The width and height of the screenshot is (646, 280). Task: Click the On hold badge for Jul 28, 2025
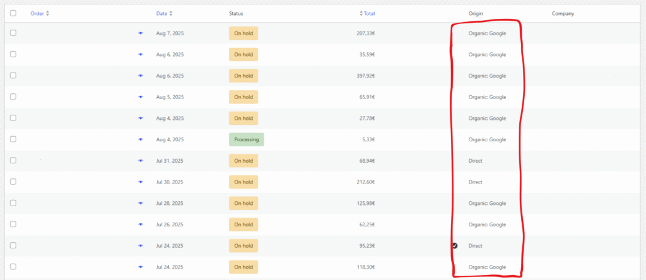tap(244, 204)
